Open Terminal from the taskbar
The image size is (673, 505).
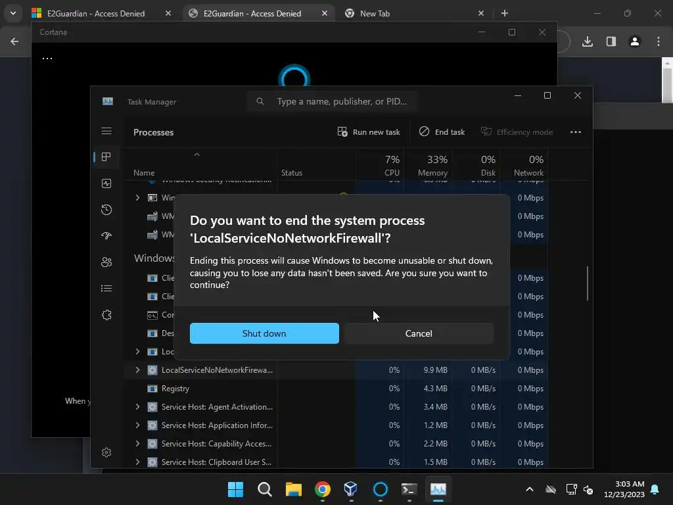click(x=409, y=489)
